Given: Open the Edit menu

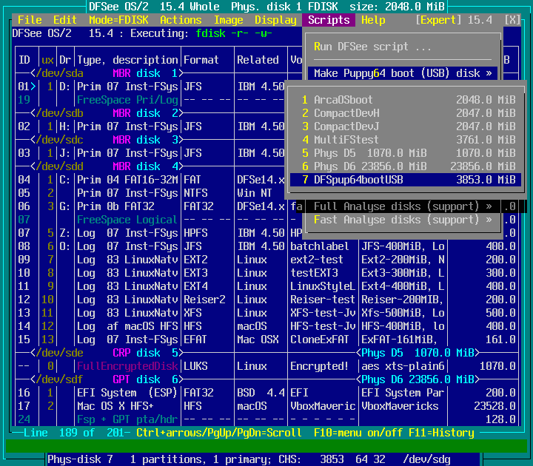Looking at the screenshot, I should [65, 20].
